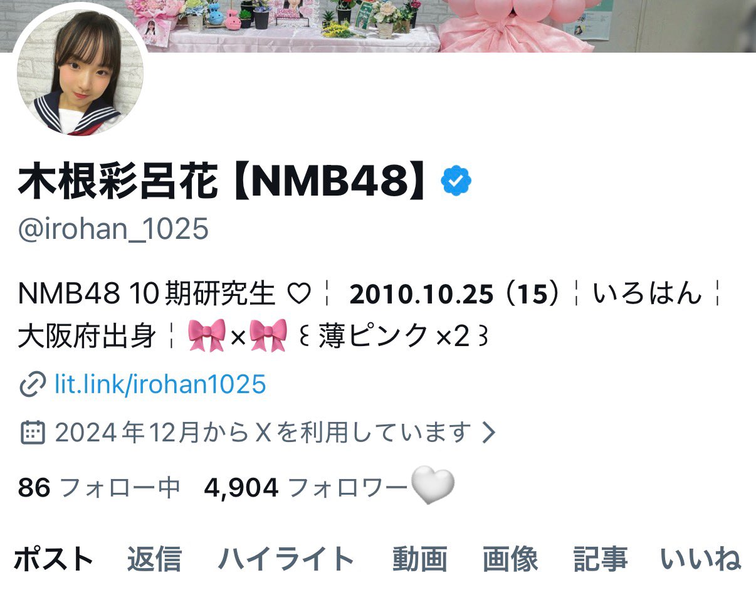
Task: Open the lit.link/irohan1025 link
Action: pyautogui.click(x=160, y=384)
